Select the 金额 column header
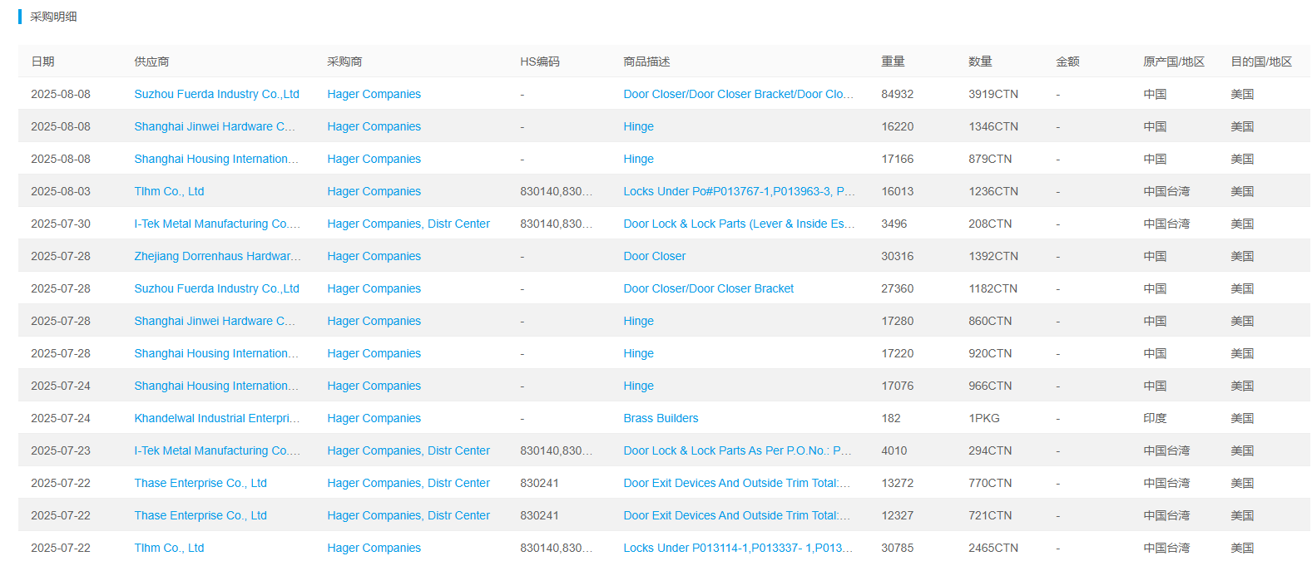Image resolution: width=1312 pixels, height=561 pixels. (x=1067, y=62)
